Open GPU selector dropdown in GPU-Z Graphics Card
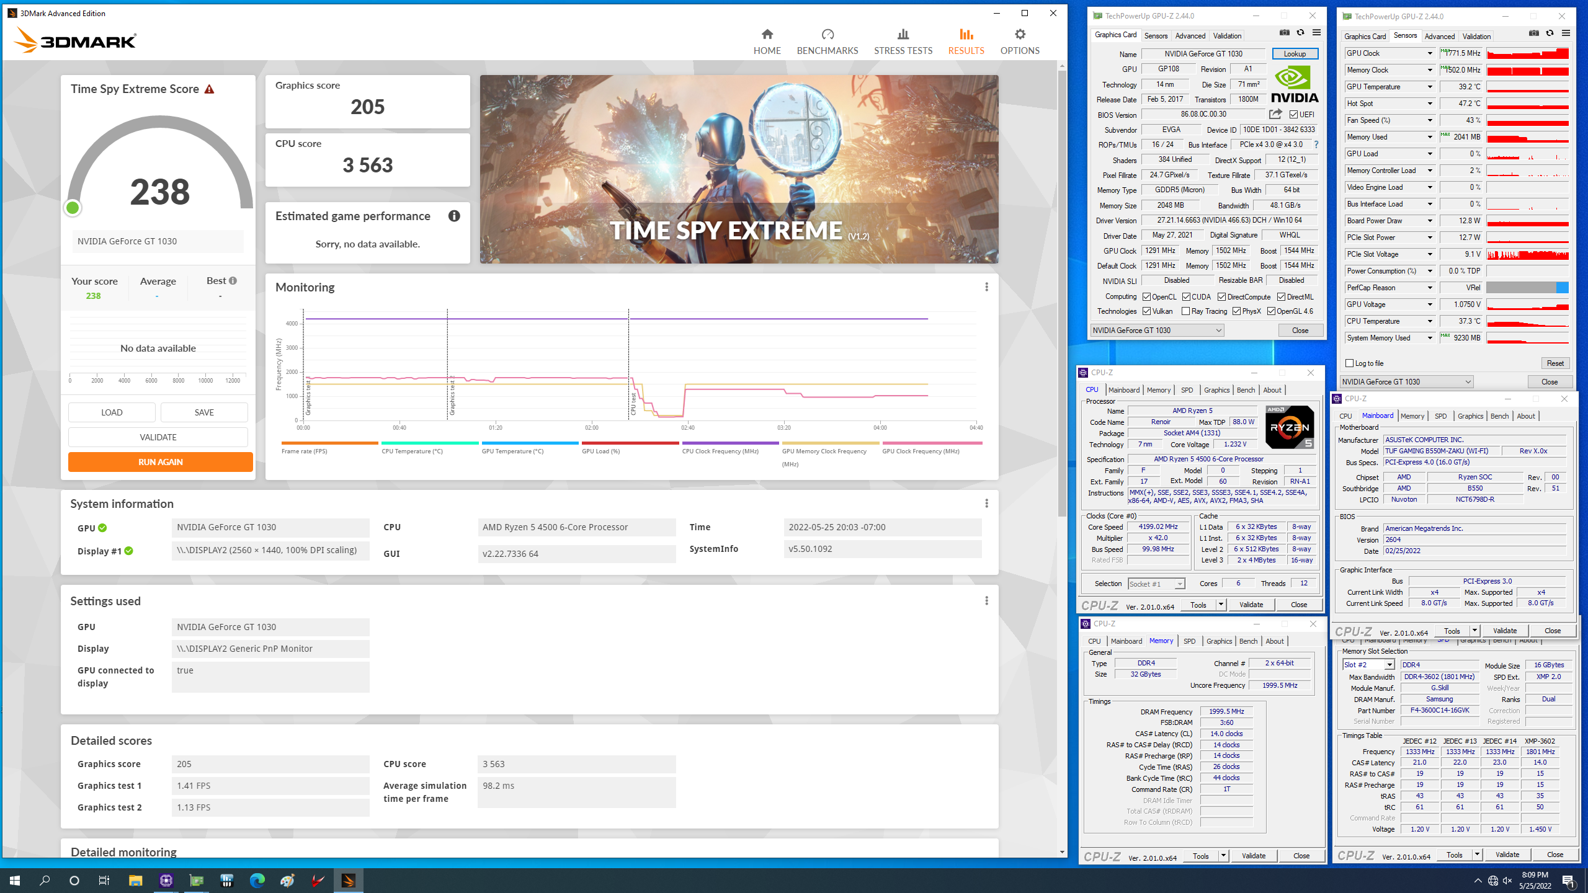This screenshot has width=1588, height=893. (x=1157, y=331)
